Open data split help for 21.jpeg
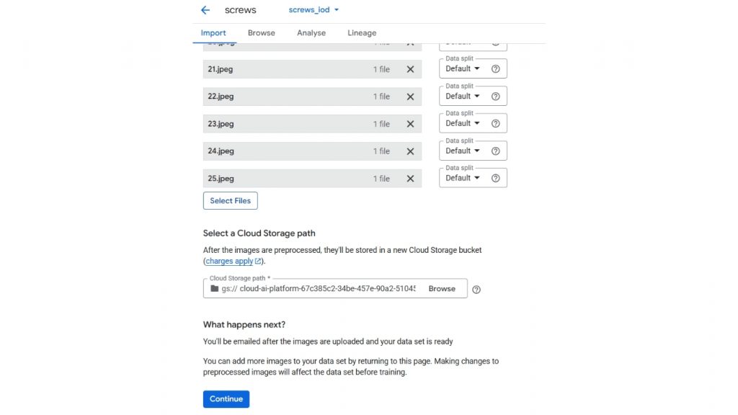 495,69
